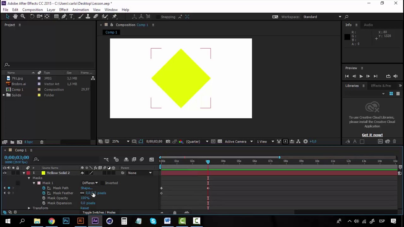
Task: Hide Yellow Solid 2 layer eye
Action: [x=4, y=173]
